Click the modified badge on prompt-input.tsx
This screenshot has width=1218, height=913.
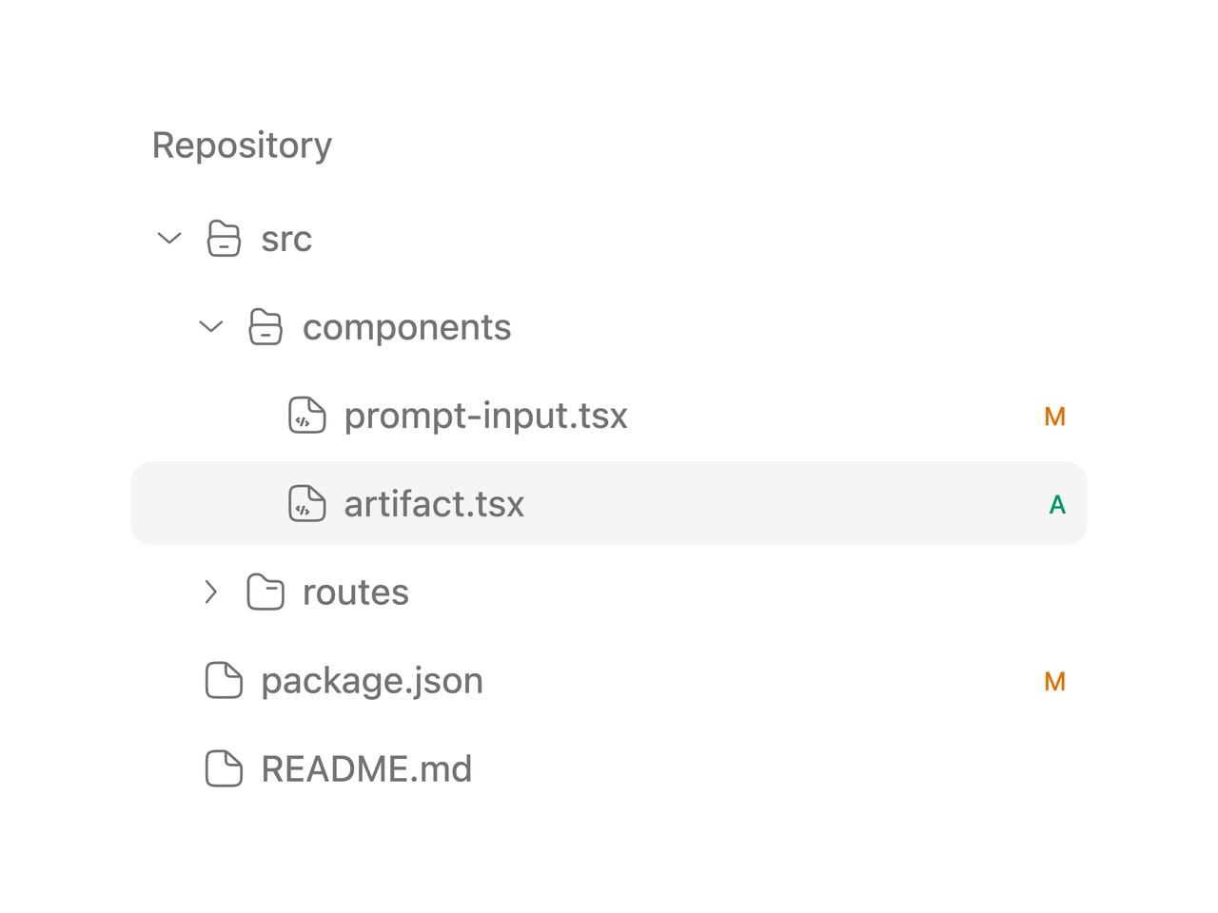[x=1054, y=417]
